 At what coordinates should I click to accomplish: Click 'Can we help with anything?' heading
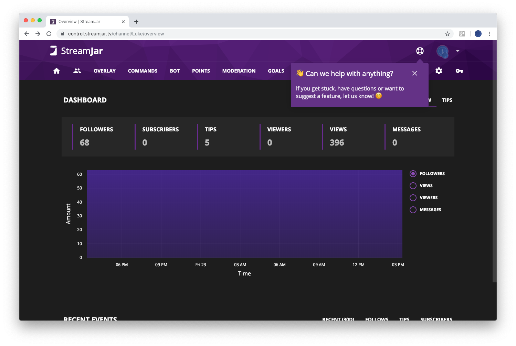click(x=349, y=74)
